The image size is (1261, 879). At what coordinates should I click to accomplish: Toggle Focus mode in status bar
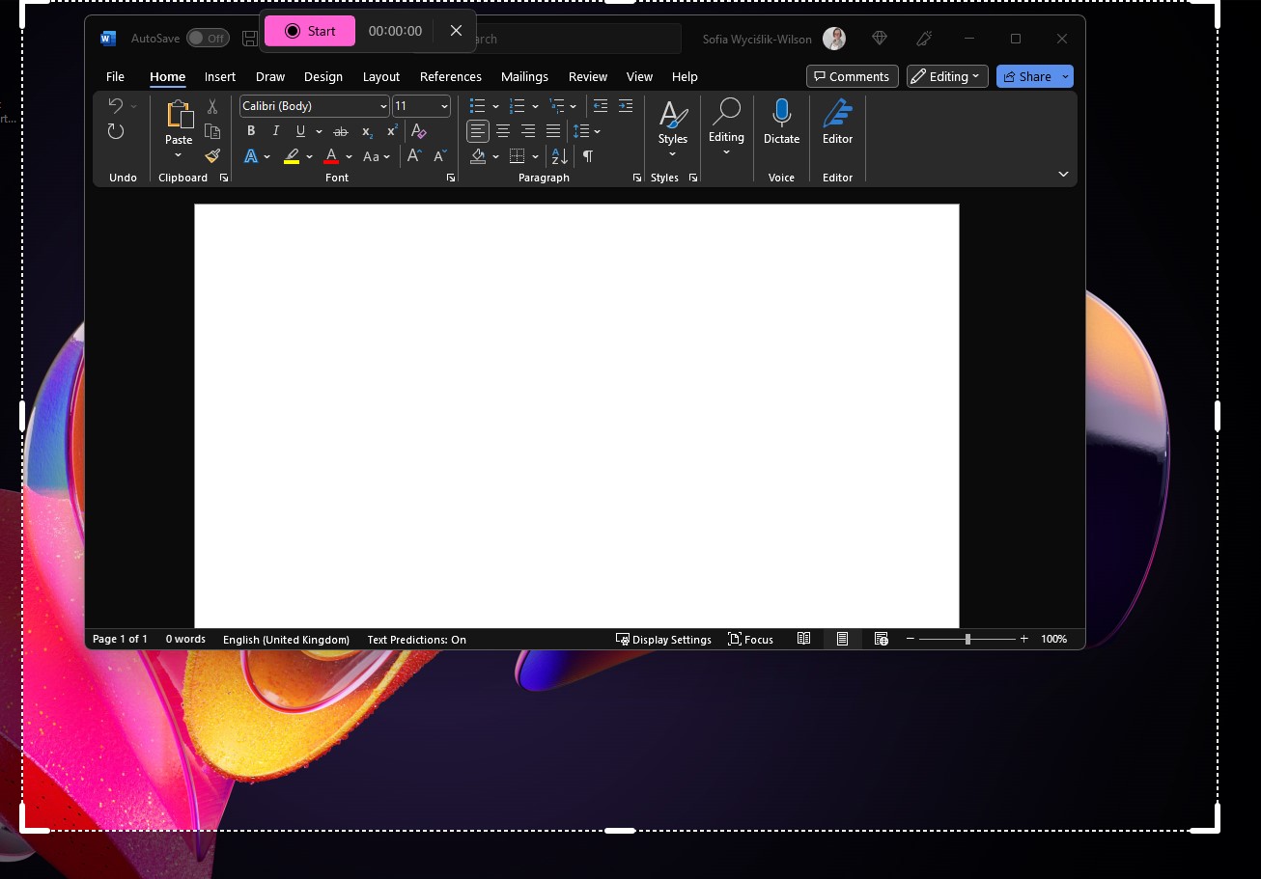tap(750, 639)
